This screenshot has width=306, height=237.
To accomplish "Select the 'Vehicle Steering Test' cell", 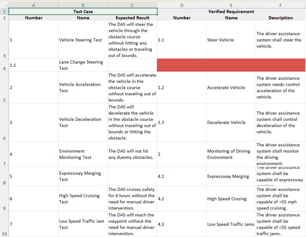I will click(83, 40).
